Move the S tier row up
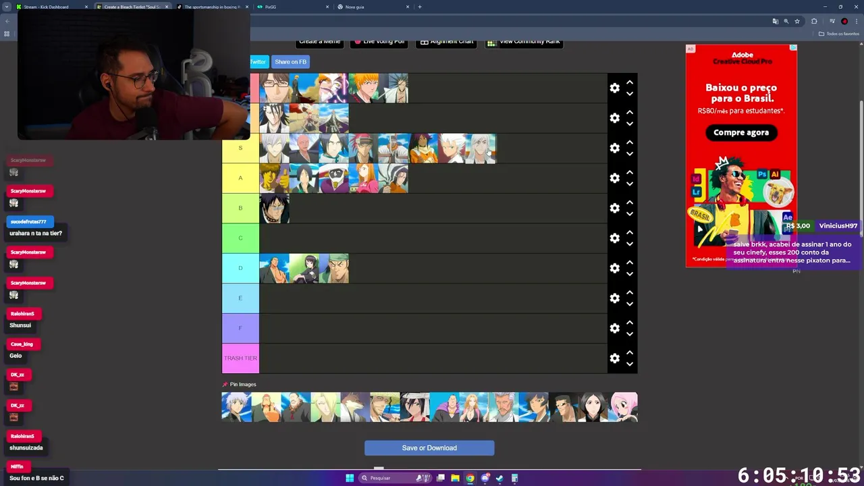The width and height of the screenshot is (864, 486). tap(630, 142)
